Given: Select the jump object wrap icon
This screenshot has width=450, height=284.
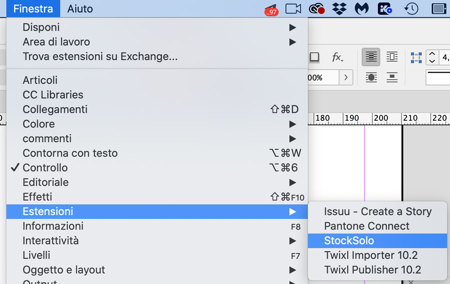Looking at the screenshot, I should pyautogui.click(x=391, y=77).
